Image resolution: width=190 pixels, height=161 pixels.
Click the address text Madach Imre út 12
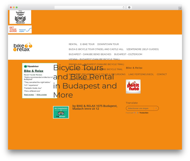(85, 109)
